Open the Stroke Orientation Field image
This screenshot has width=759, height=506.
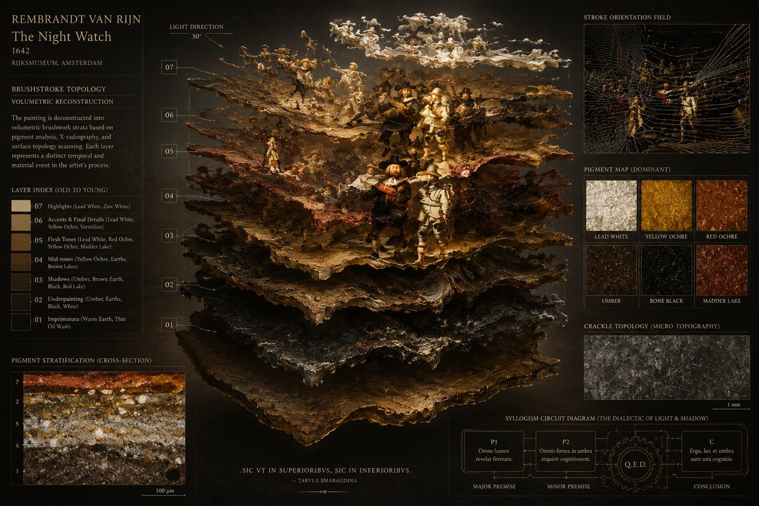coord(665,89)
